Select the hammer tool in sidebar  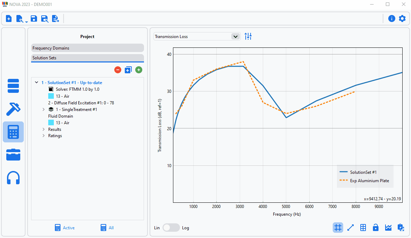[x=13, y=109]
